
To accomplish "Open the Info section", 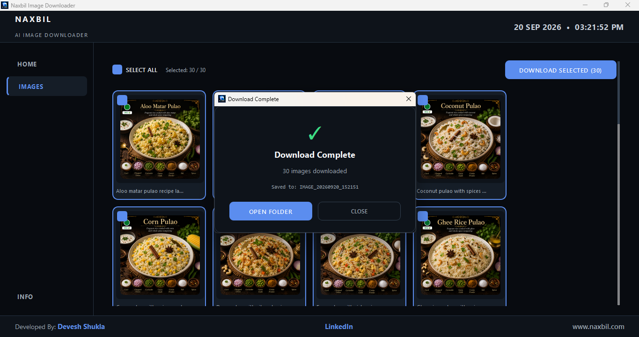I will tap(25, 297).
